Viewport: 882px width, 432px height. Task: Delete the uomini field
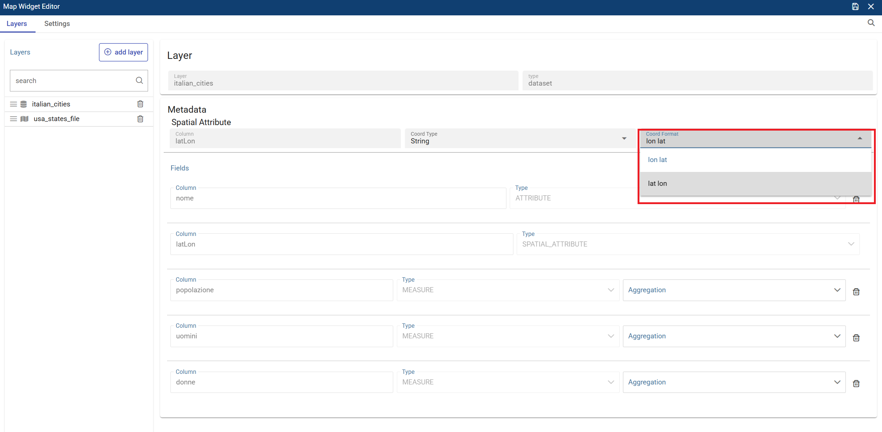[x=856, y=338]
